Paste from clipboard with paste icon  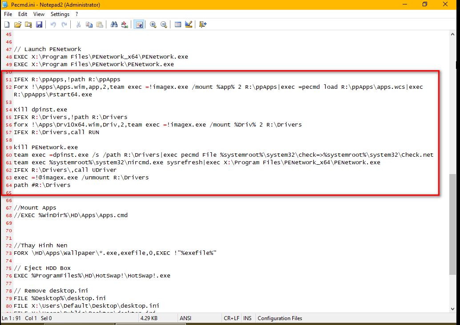click(100, 24)
